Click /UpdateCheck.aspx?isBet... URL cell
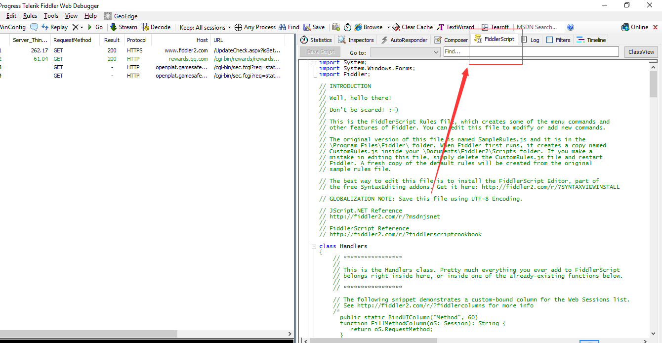 247,50
